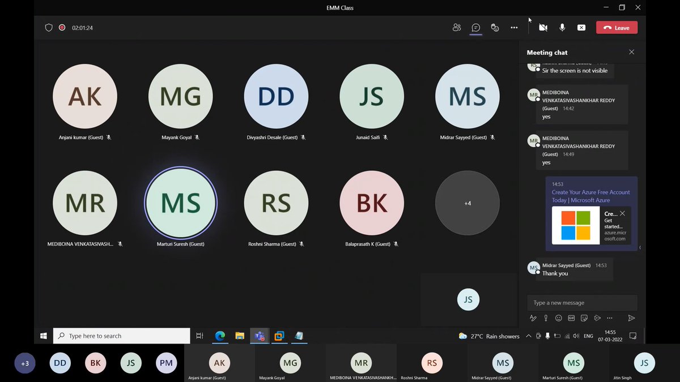Open Wi-Fi network tray icon
680x382 pixels.
[x=567, y=336]
